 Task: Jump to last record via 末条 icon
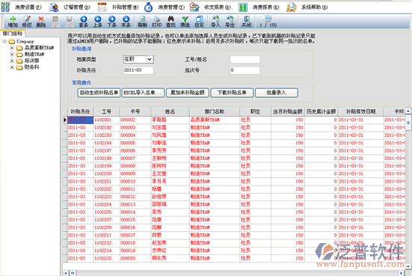pos(126,22)
